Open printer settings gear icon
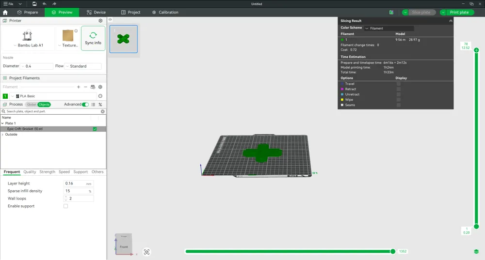 coord(100,21)
